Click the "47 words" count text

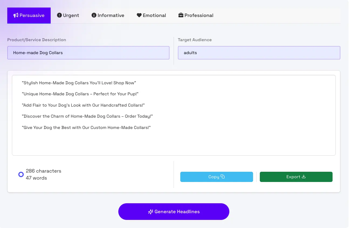[x=36, y=178]
